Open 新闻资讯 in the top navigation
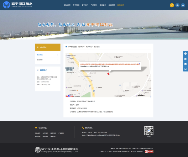This screenshot has width=188, height=157. (x=112, y=5)
